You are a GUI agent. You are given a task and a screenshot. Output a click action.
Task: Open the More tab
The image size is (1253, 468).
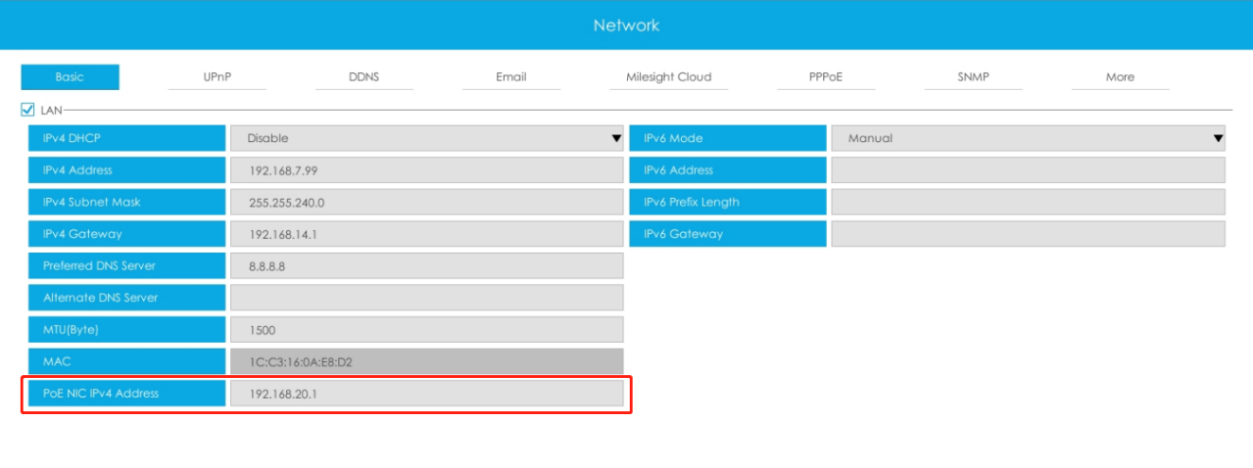1119,77
